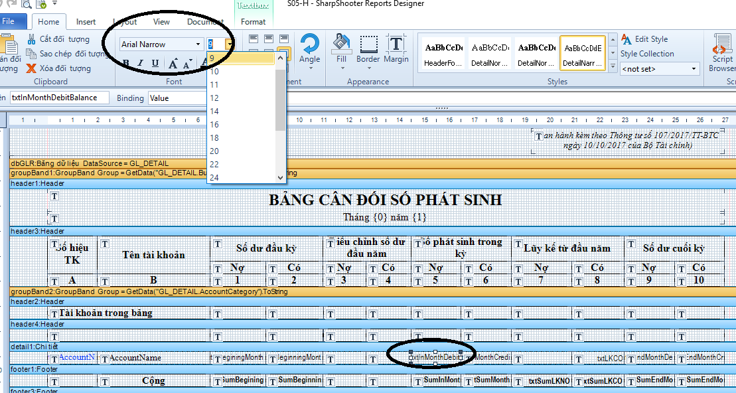Open the File menu tab
This screenshot has height=393, width=736.
tap(12, 21)
